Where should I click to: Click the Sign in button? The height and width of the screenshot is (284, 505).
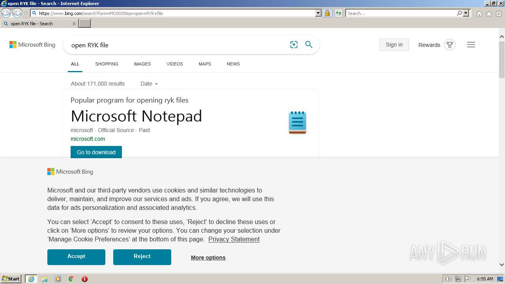coord(394,45)
